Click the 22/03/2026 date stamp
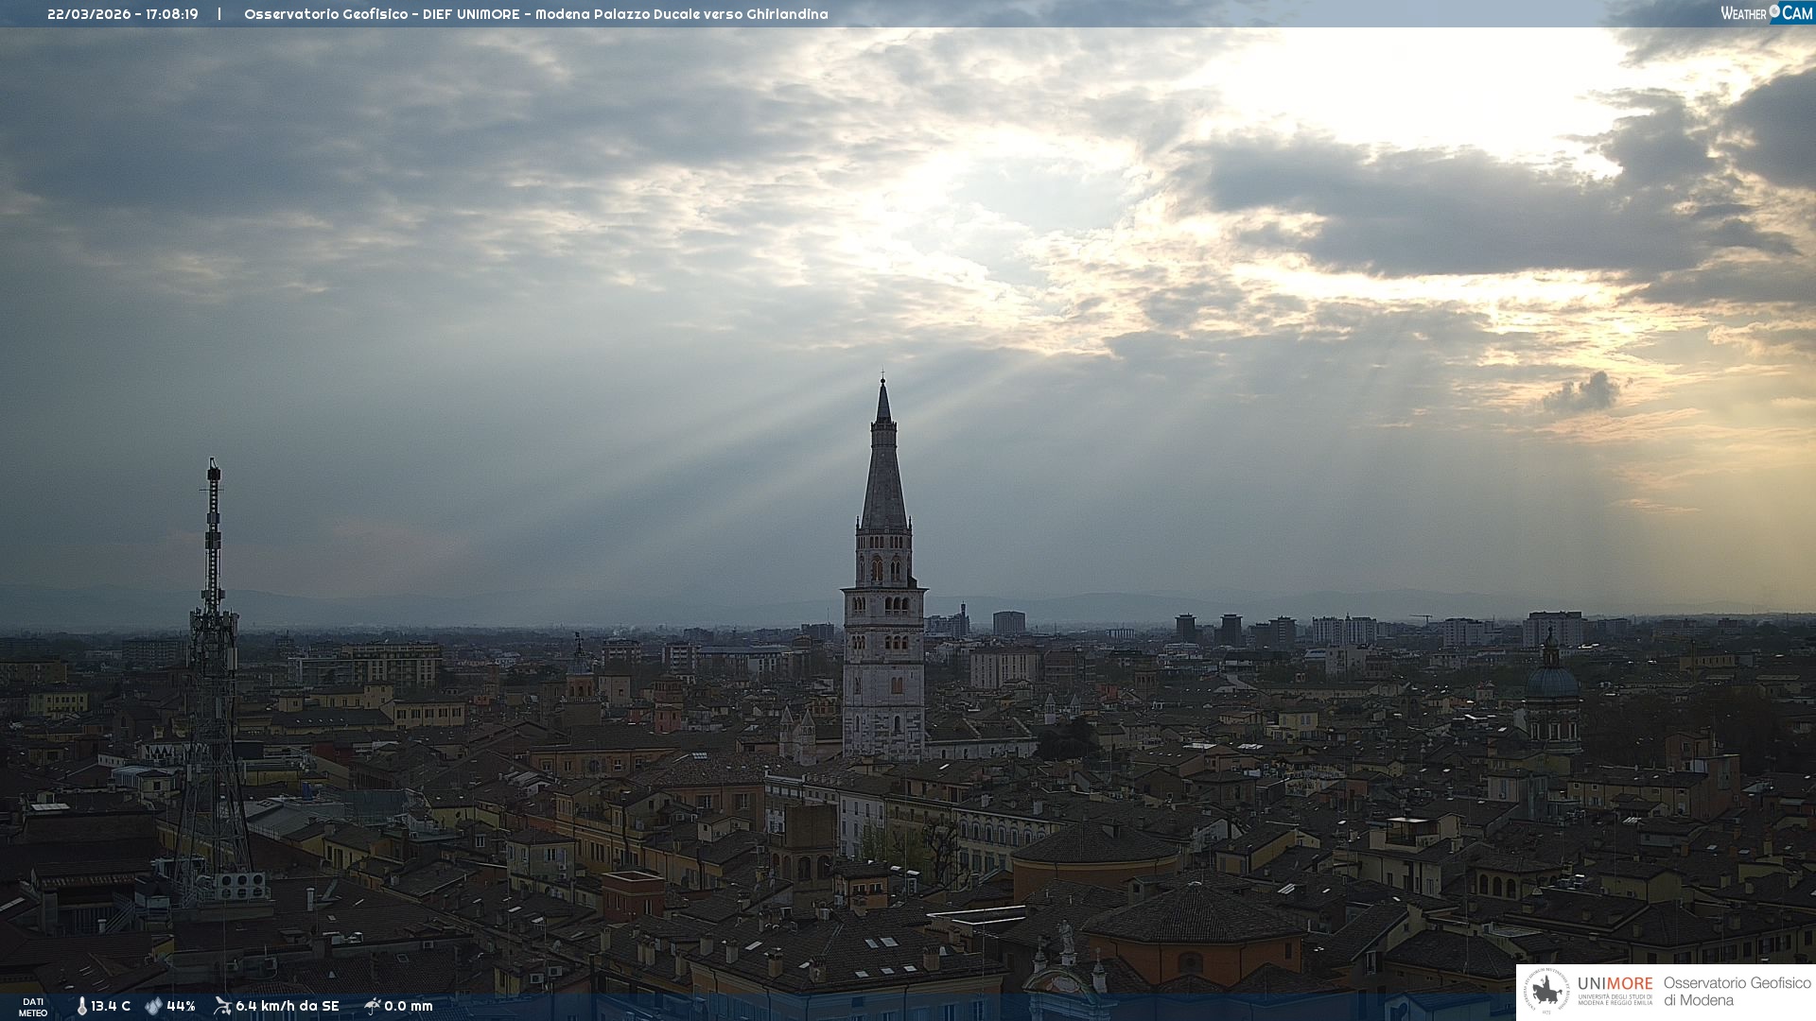The image size is (1816, 1021). 87,14
